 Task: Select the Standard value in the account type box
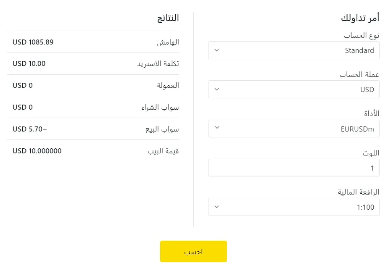[359, 50]
